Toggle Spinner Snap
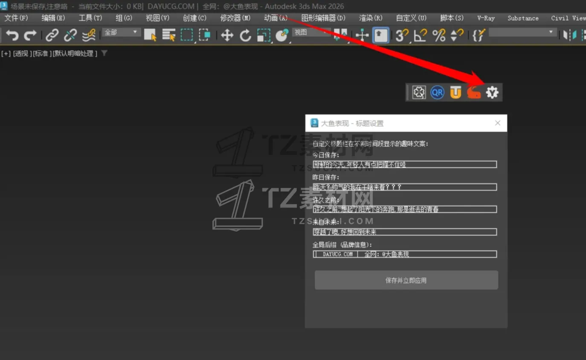 click(457, 35)
